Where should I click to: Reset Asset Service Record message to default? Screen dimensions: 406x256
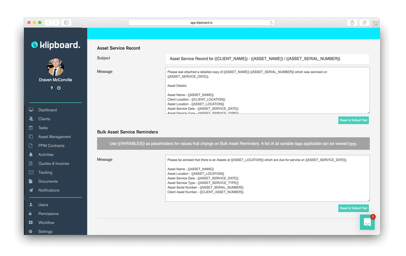354,120
